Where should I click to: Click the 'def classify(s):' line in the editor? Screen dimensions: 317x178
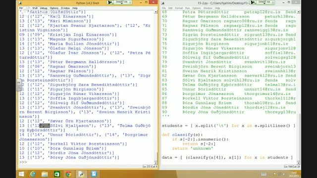tap(182, 134)
